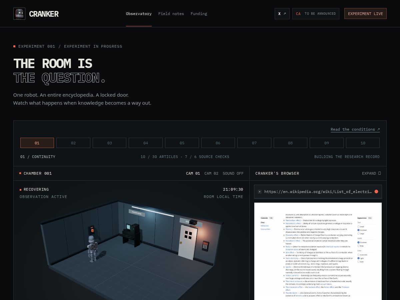Open the X social link
Viewport: 400px width, 300px height.
(x=282, y=14)
